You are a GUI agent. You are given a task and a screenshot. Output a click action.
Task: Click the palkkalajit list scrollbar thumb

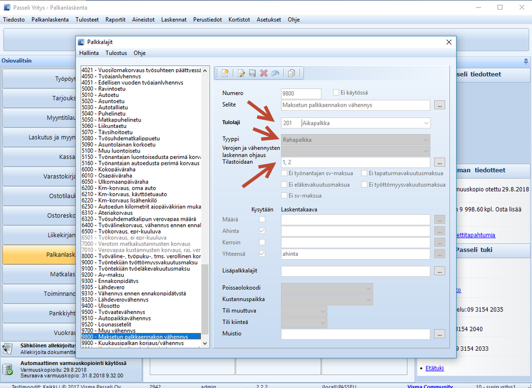(205, 300)
